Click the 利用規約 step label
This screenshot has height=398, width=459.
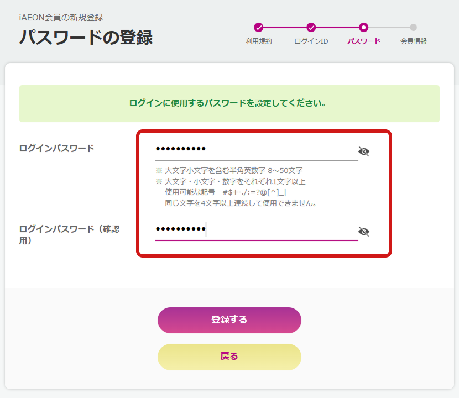click(259, 41)
